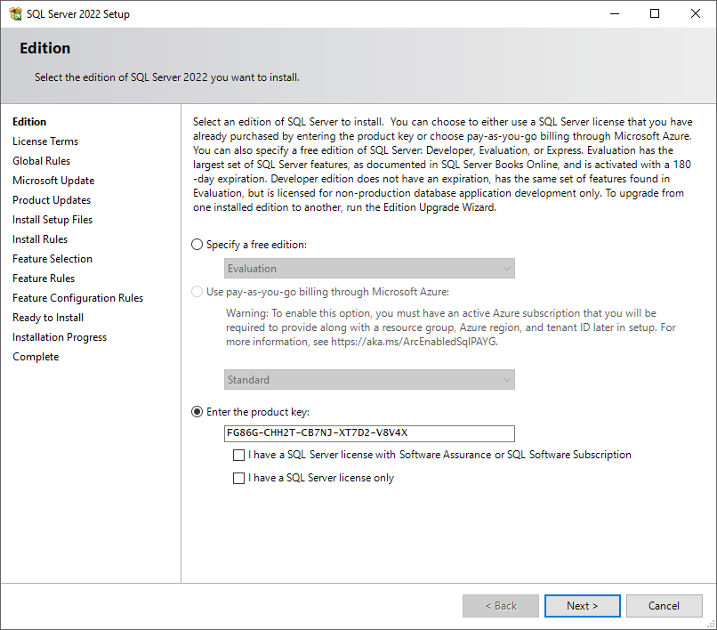The height and width of the screenshot is (630, 717).
Task: Click the SQL Server Setup title bar icon
Action: click(14, 13)
